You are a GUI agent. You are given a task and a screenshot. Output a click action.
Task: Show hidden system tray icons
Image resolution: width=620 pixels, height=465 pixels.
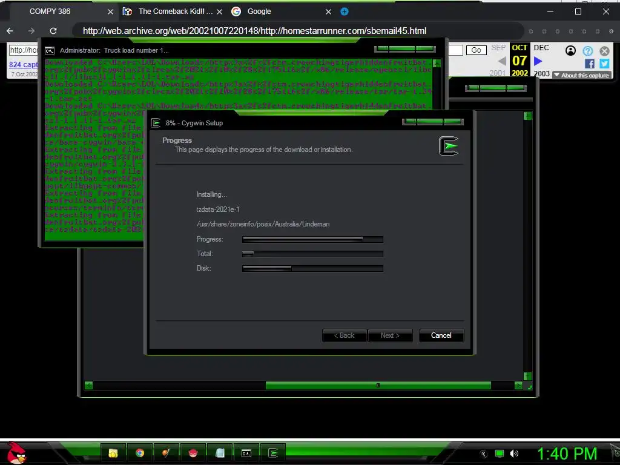pos(484,454)
